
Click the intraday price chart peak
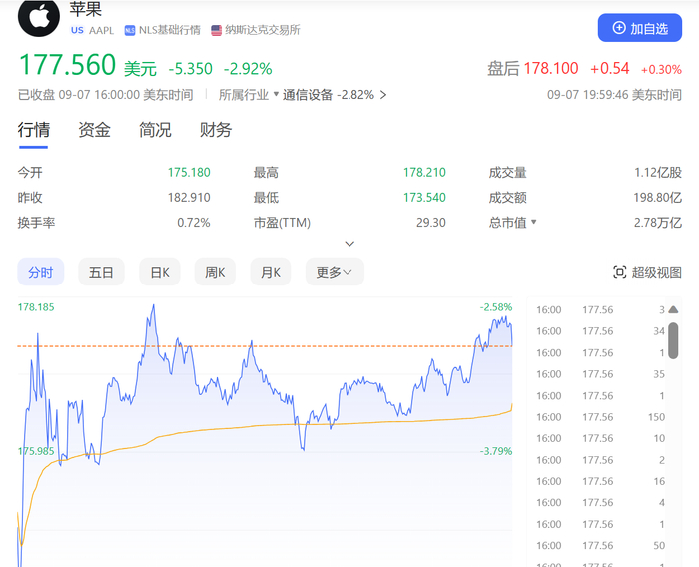coord(154,305)
